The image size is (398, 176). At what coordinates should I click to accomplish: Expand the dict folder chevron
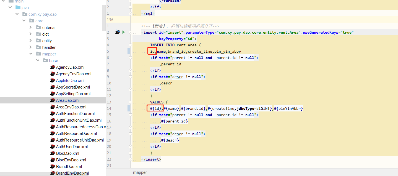pos(31,34)
